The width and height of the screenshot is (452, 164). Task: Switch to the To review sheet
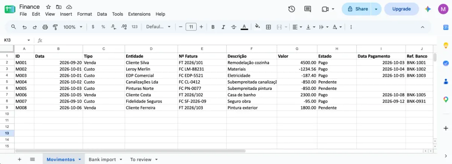[141, 159]
